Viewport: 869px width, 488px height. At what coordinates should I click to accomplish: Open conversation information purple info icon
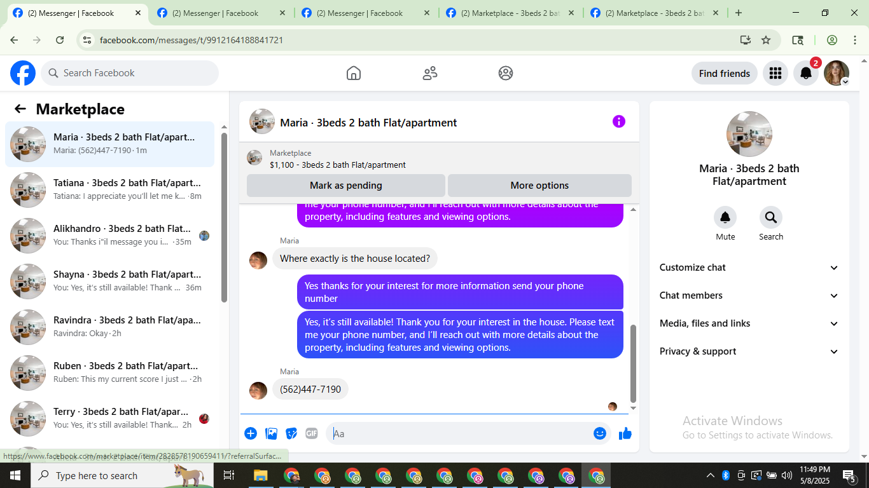(619, 121)
